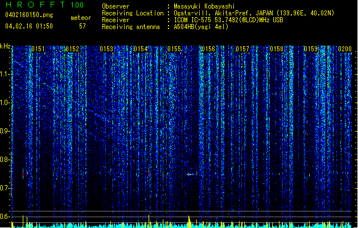Select the filename 0402160150.png

[29, 15]
